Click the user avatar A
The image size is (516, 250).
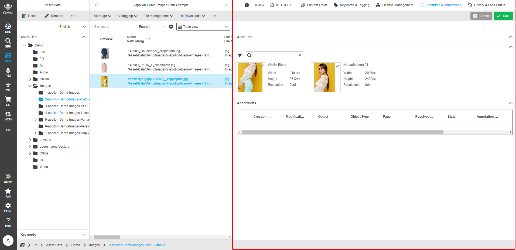tap(8, 241)
